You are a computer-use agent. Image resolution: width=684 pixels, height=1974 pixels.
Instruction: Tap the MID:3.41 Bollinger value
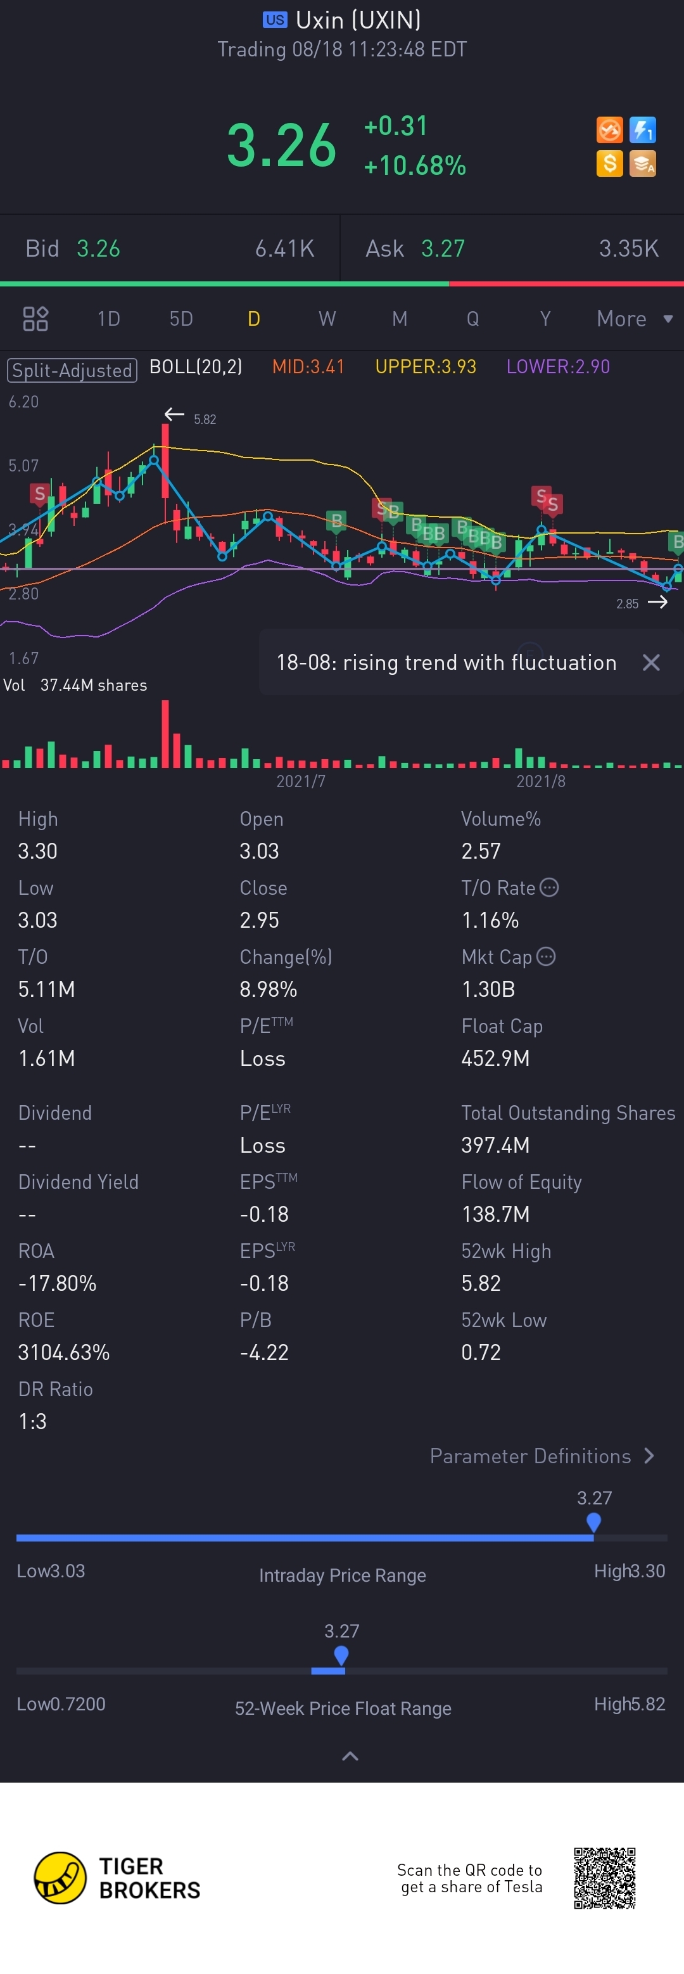[x=308, y=367]
